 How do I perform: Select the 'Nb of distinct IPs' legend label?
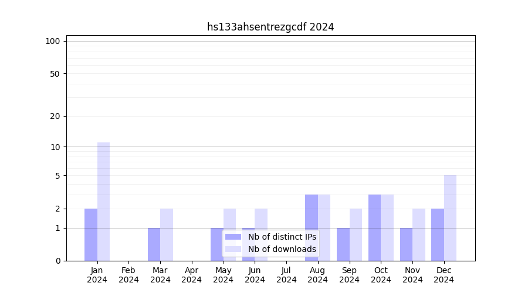282,237
